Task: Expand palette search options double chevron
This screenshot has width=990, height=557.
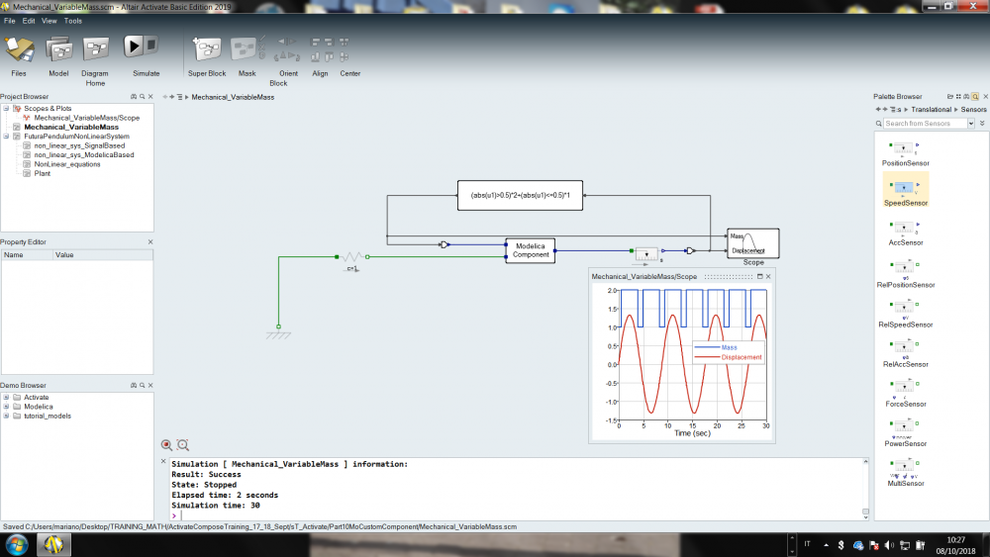Action: [982, 124]
